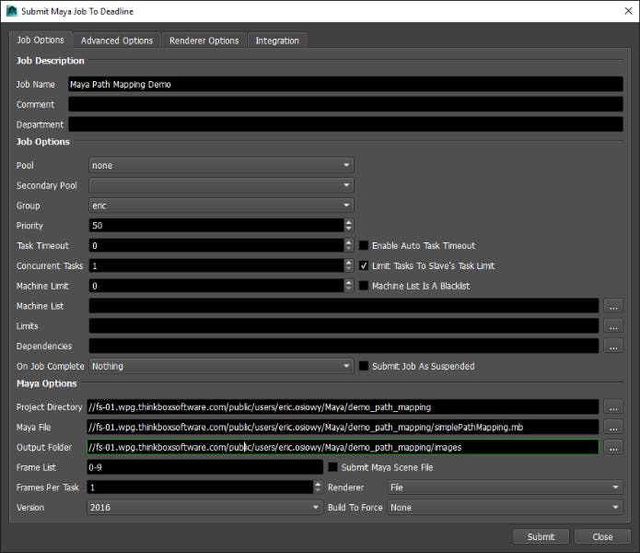Open the Group dropdown showing eric
640x553 pixels.
point(221,206)
